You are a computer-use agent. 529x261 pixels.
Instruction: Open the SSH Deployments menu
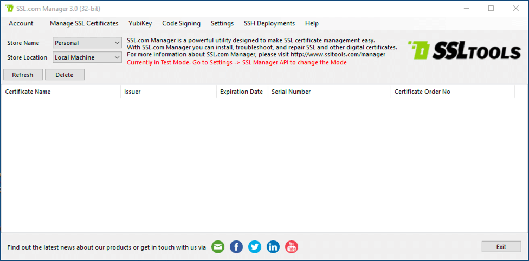(x=269, y=23)
